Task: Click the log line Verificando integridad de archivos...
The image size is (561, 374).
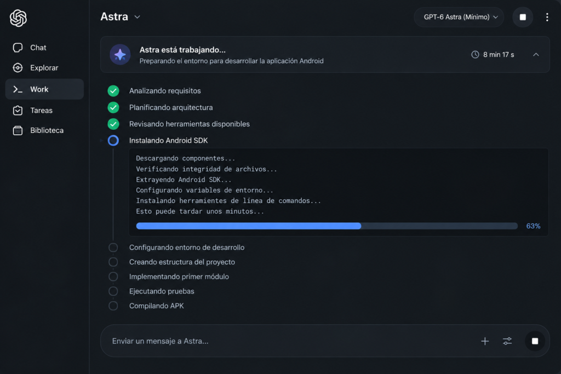Action: pos(207,169)
